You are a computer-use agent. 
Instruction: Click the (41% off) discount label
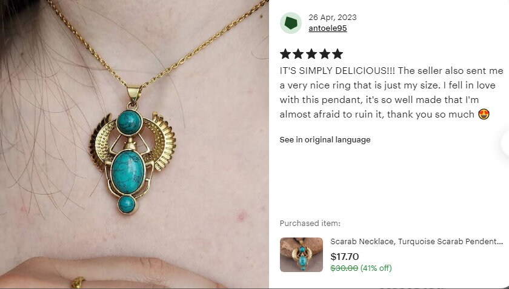click(x=376, y=268)
